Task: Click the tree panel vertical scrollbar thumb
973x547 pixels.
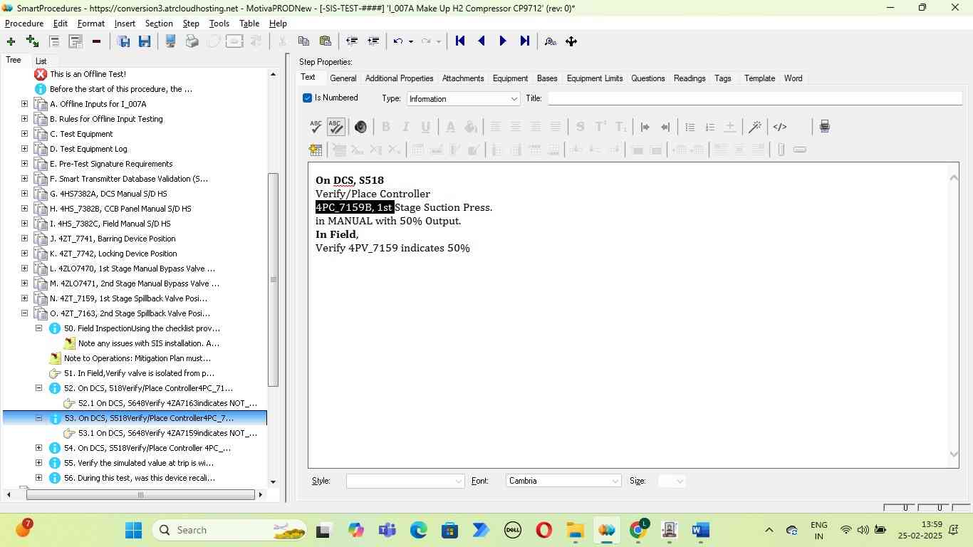Action: tap(273, 280)
